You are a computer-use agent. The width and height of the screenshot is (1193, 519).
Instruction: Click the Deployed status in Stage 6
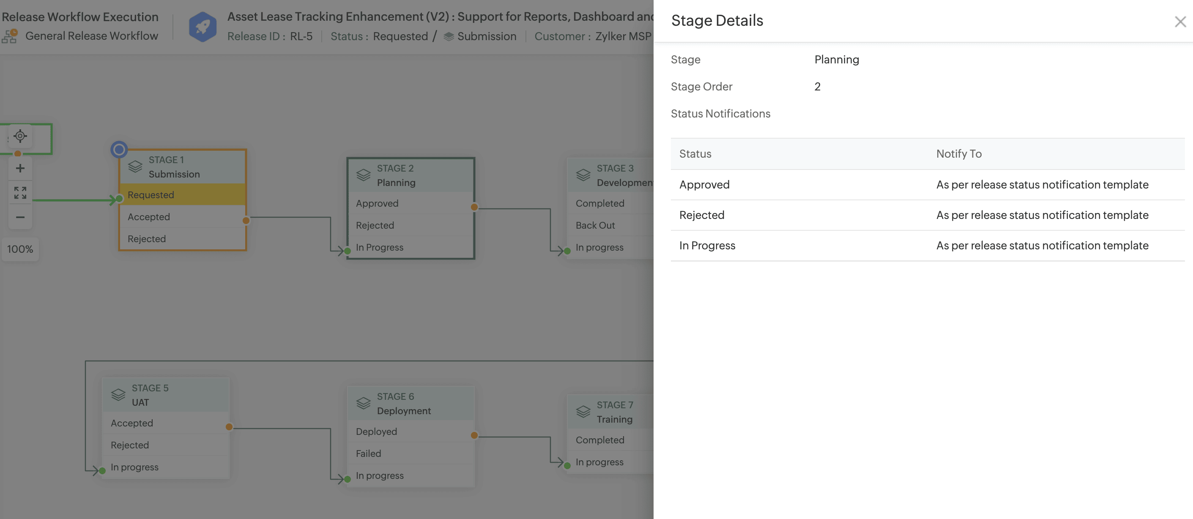(376, 432)
